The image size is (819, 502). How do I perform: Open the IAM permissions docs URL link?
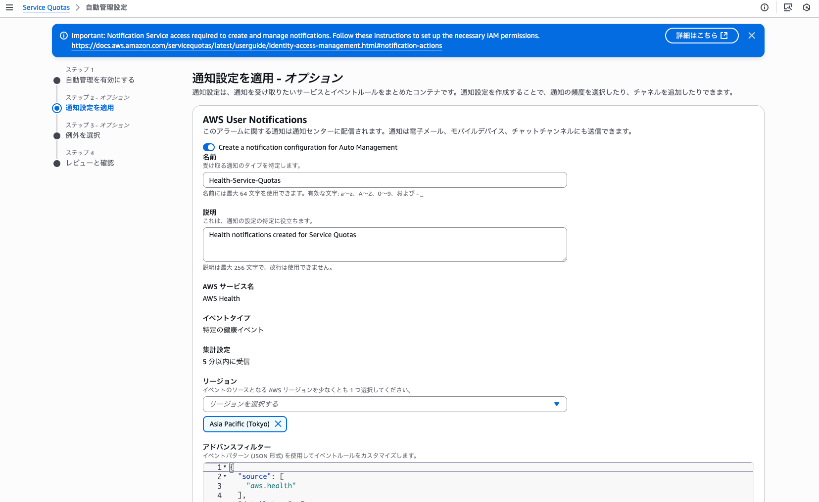coord(256,45)
